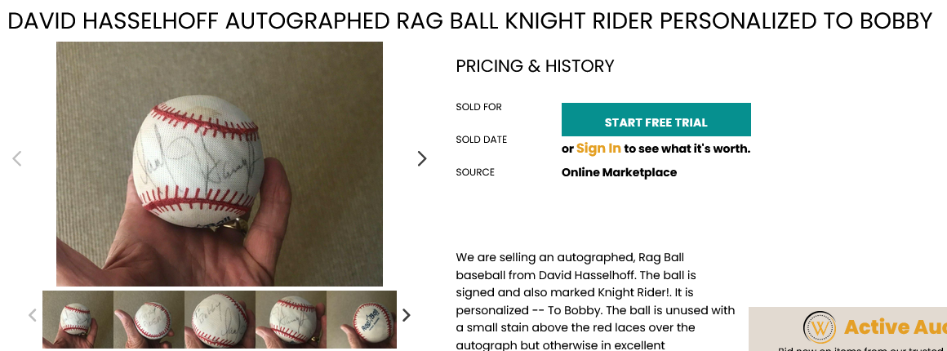Show earlier thumbnails using strip's left chevron
The height and width of the screenshot is (351, 947).
33,315
